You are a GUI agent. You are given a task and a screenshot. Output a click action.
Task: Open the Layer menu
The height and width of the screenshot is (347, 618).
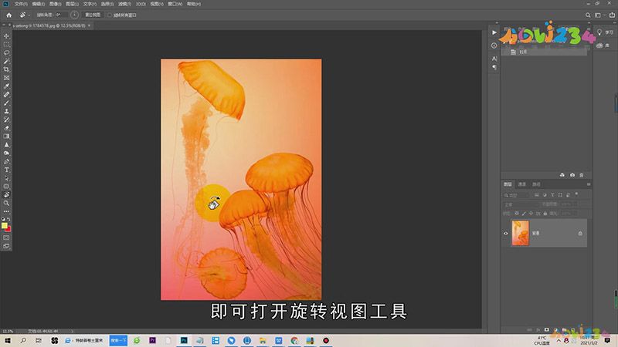click(x=72, y=4)
